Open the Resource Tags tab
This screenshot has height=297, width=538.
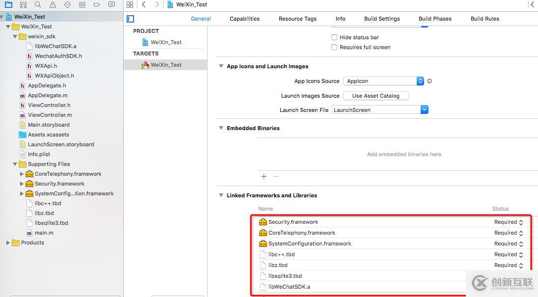pos(297,19)
